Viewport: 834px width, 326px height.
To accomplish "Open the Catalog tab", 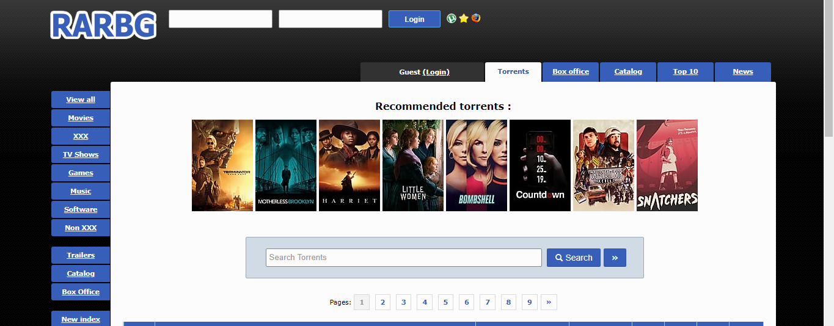I will point(628,71).
